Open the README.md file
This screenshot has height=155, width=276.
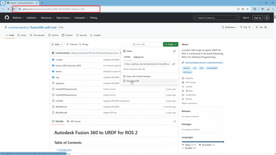click(61, 107)
